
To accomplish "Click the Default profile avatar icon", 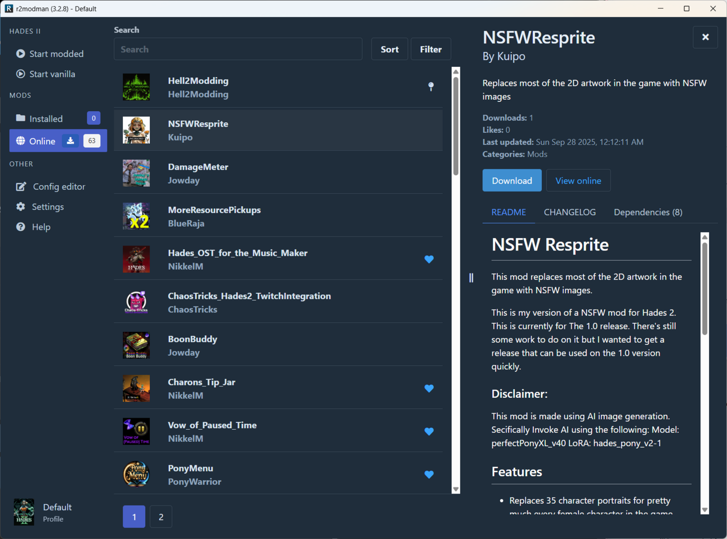I will point(24,512).
